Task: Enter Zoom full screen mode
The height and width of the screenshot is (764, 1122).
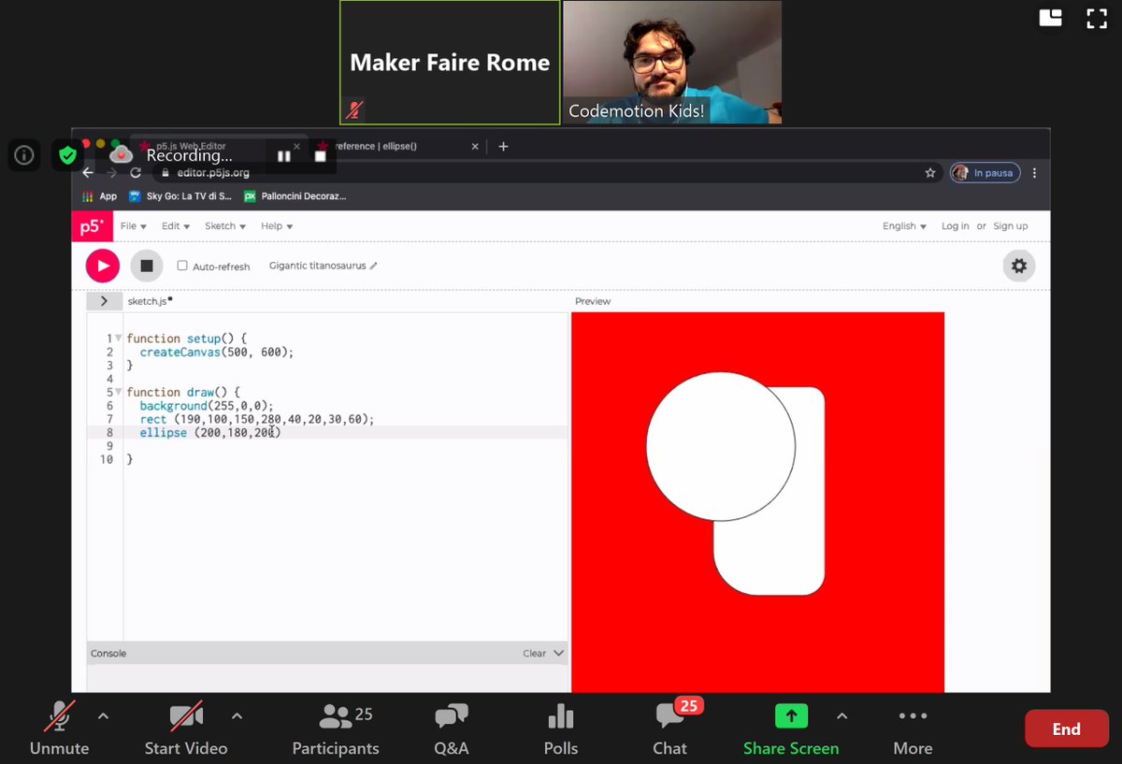Action: click(1096, 18)
